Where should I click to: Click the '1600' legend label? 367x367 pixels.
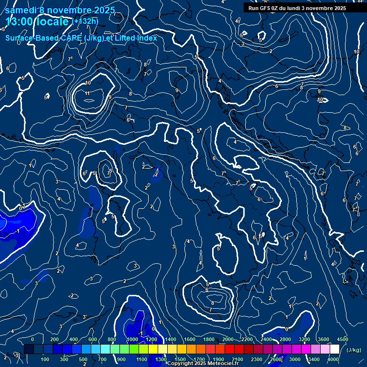[190, 339]
